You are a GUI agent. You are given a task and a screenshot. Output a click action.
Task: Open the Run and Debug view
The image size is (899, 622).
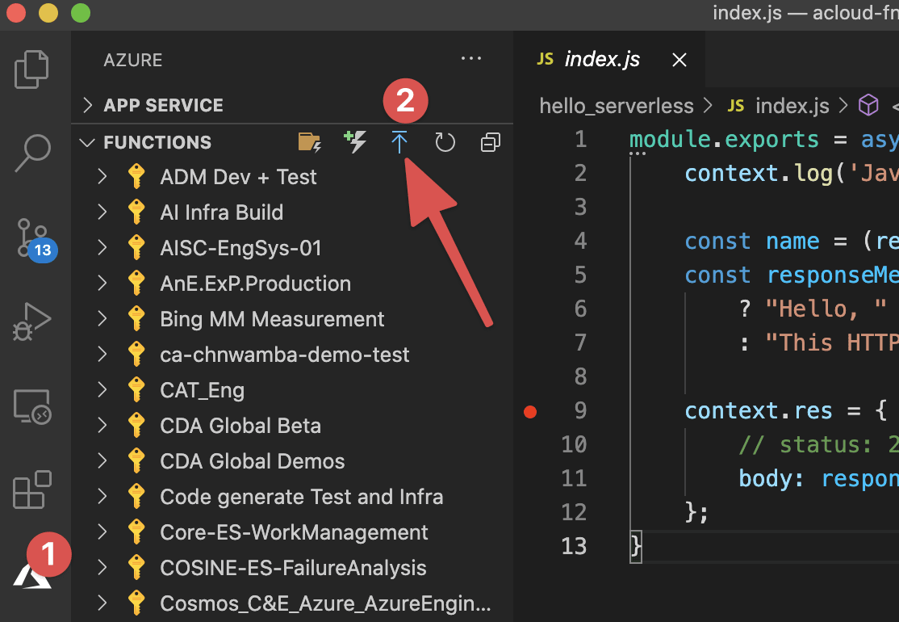pos(32,322)
